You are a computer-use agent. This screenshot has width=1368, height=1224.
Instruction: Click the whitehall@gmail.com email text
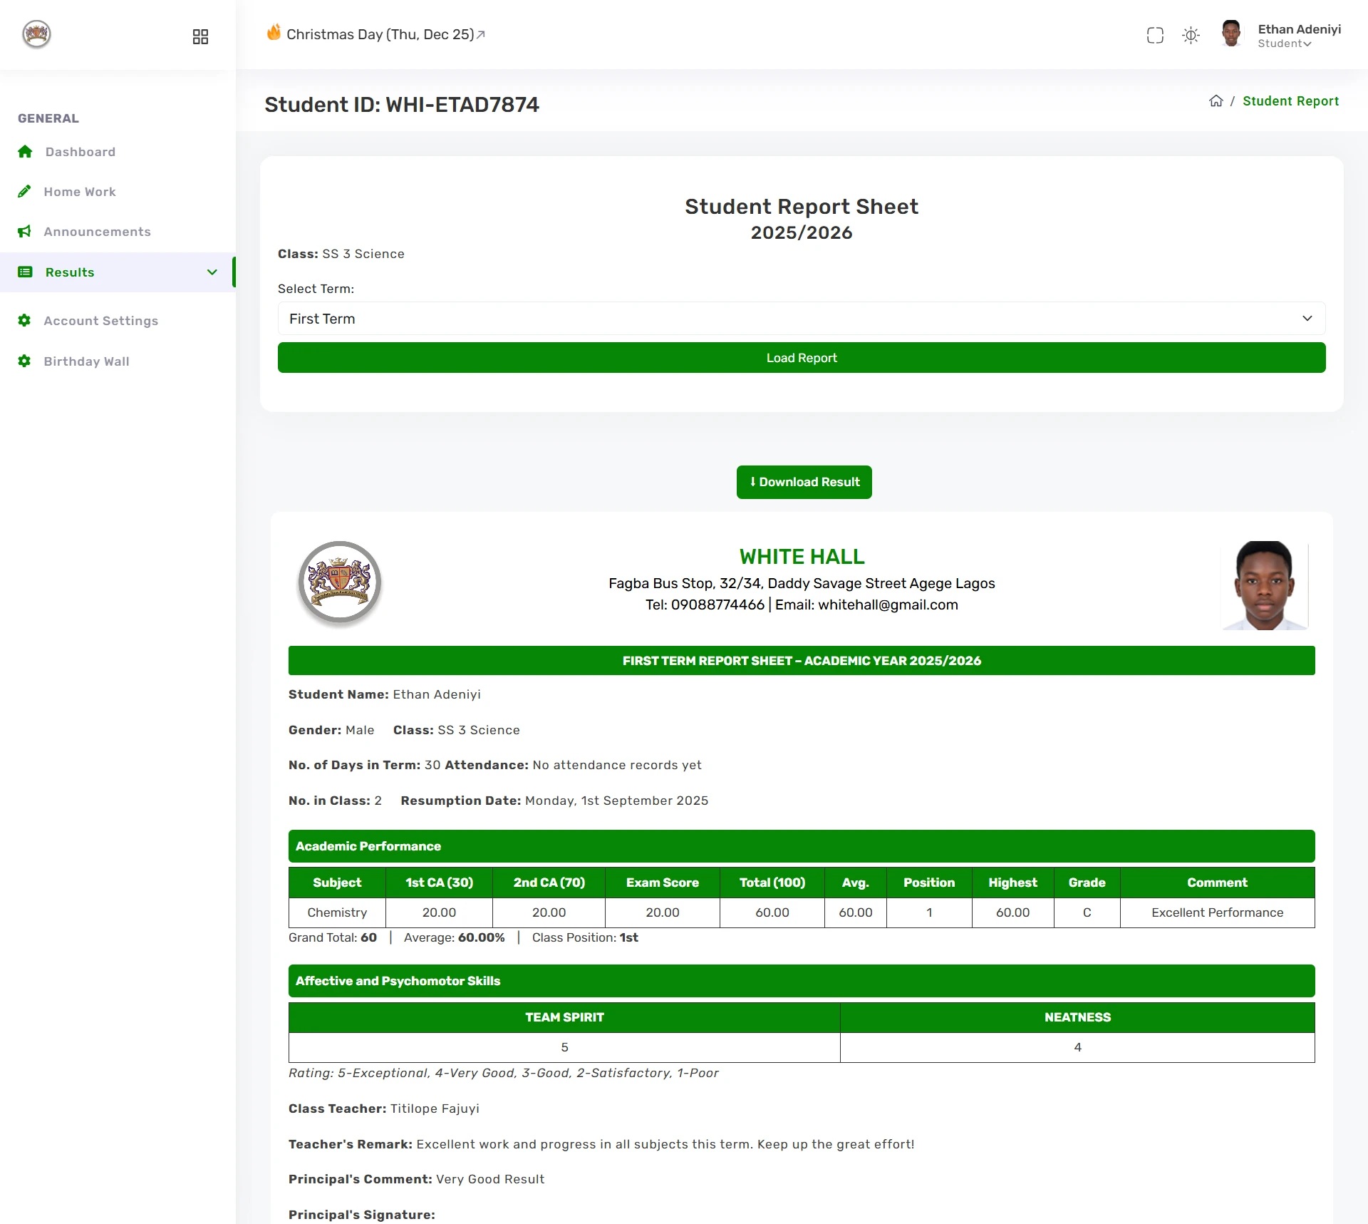tap(888, 605)
